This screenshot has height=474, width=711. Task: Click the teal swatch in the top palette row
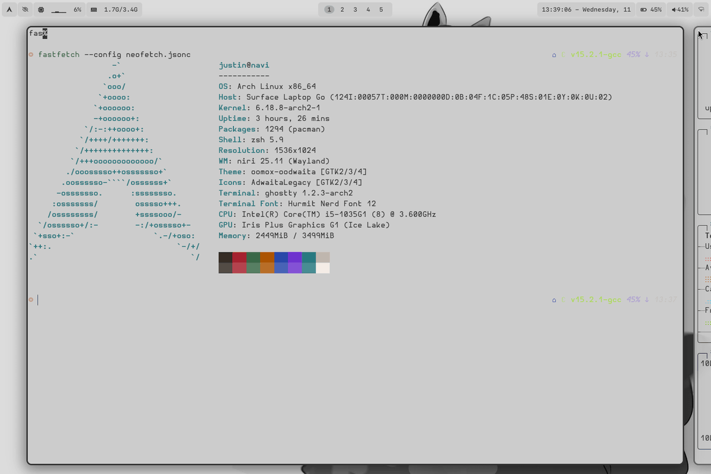309,258
